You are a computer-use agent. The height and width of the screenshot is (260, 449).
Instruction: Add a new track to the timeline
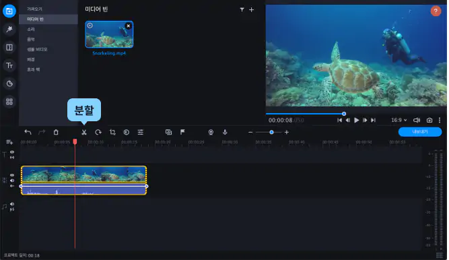coord(9,142)
